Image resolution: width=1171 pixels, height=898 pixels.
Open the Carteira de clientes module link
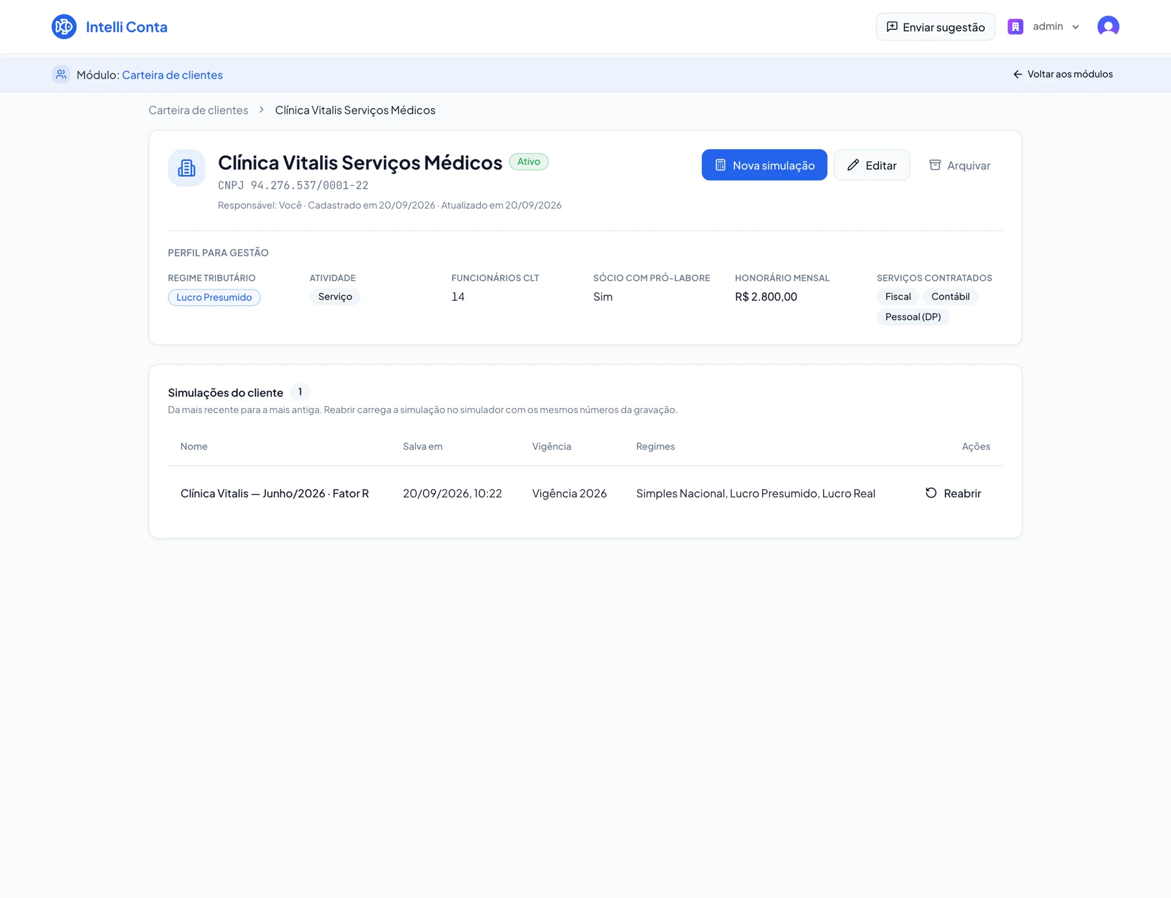172,75
